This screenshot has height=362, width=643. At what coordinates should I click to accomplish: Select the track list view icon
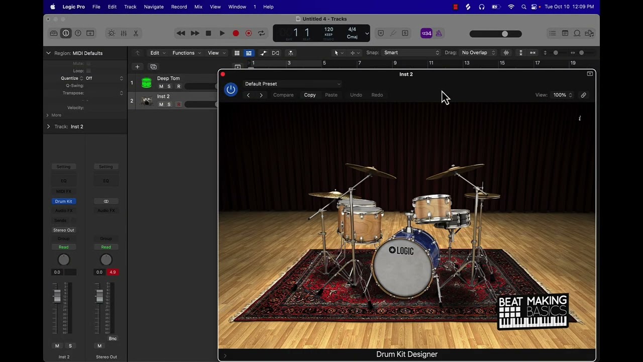click(x=249, y=53)
